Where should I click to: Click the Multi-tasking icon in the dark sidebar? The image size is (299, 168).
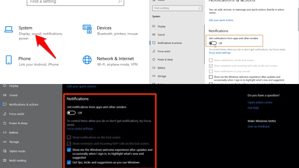pyautogui.click(x=5, y=161)
